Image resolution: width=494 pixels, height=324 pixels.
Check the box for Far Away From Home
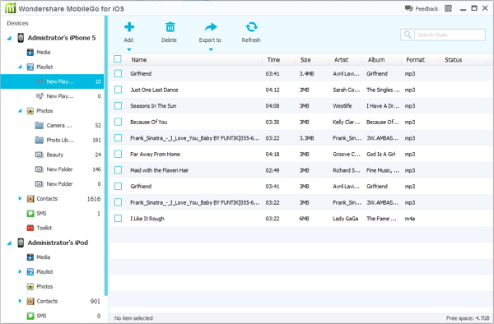[x=118, y=154]
